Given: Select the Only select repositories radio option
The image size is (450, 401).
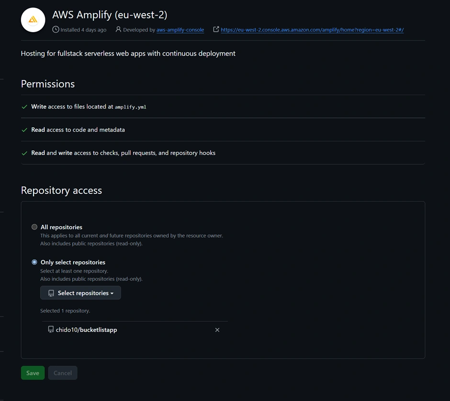Looking at the screenshot, I should pyautogui.click(x=34, y=262).
